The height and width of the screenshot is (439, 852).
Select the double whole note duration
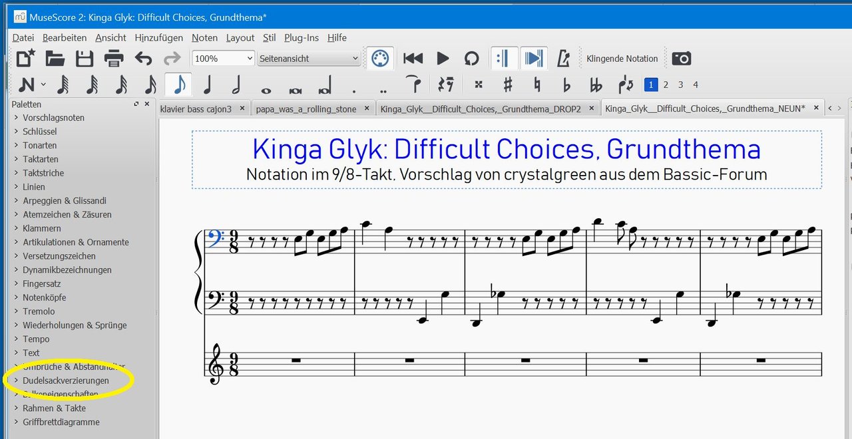[x=296, y=90]
